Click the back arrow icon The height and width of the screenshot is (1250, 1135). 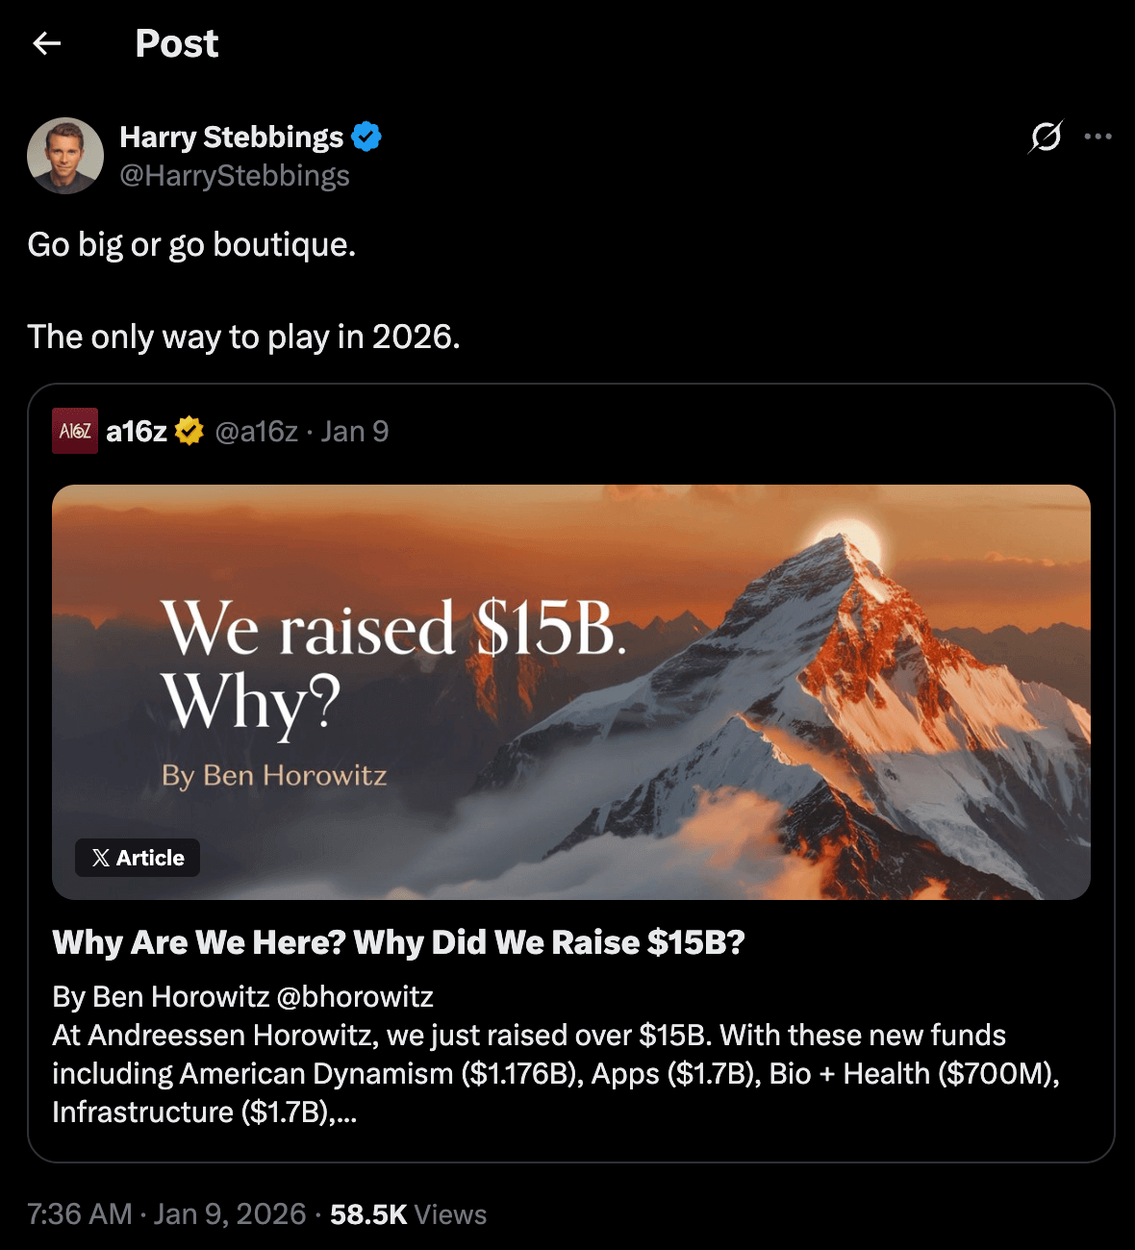click(46, 43)
